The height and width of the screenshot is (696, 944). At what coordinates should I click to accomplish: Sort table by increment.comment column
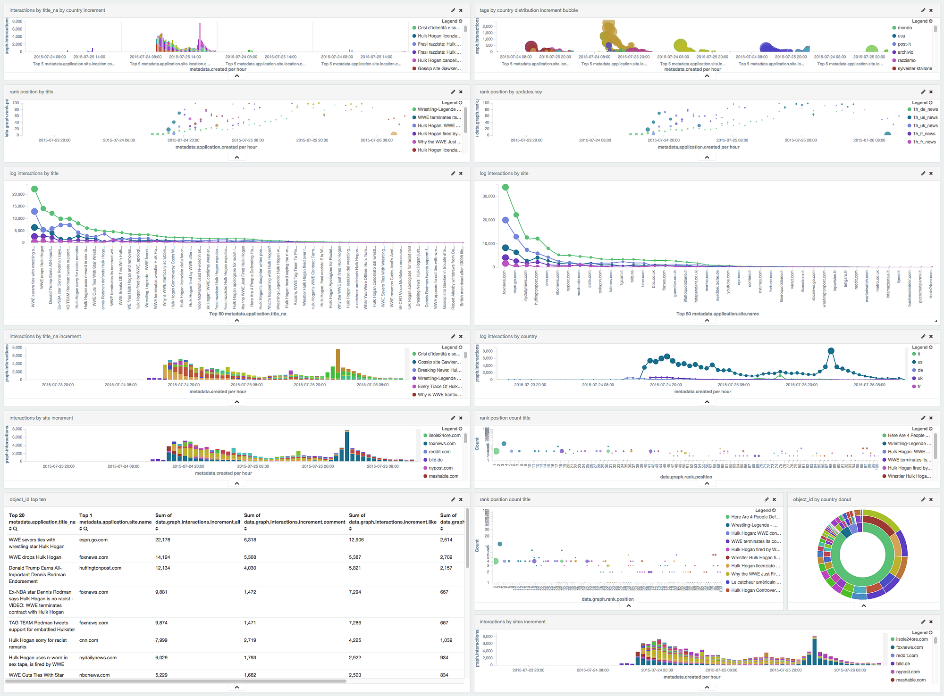[245, 529]
